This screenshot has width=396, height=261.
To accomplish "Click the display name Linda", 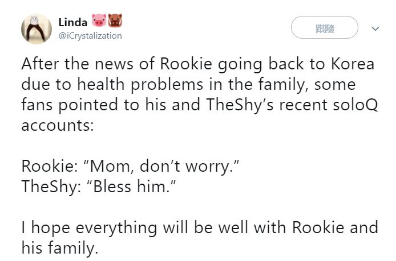I will tap(72, 22).
